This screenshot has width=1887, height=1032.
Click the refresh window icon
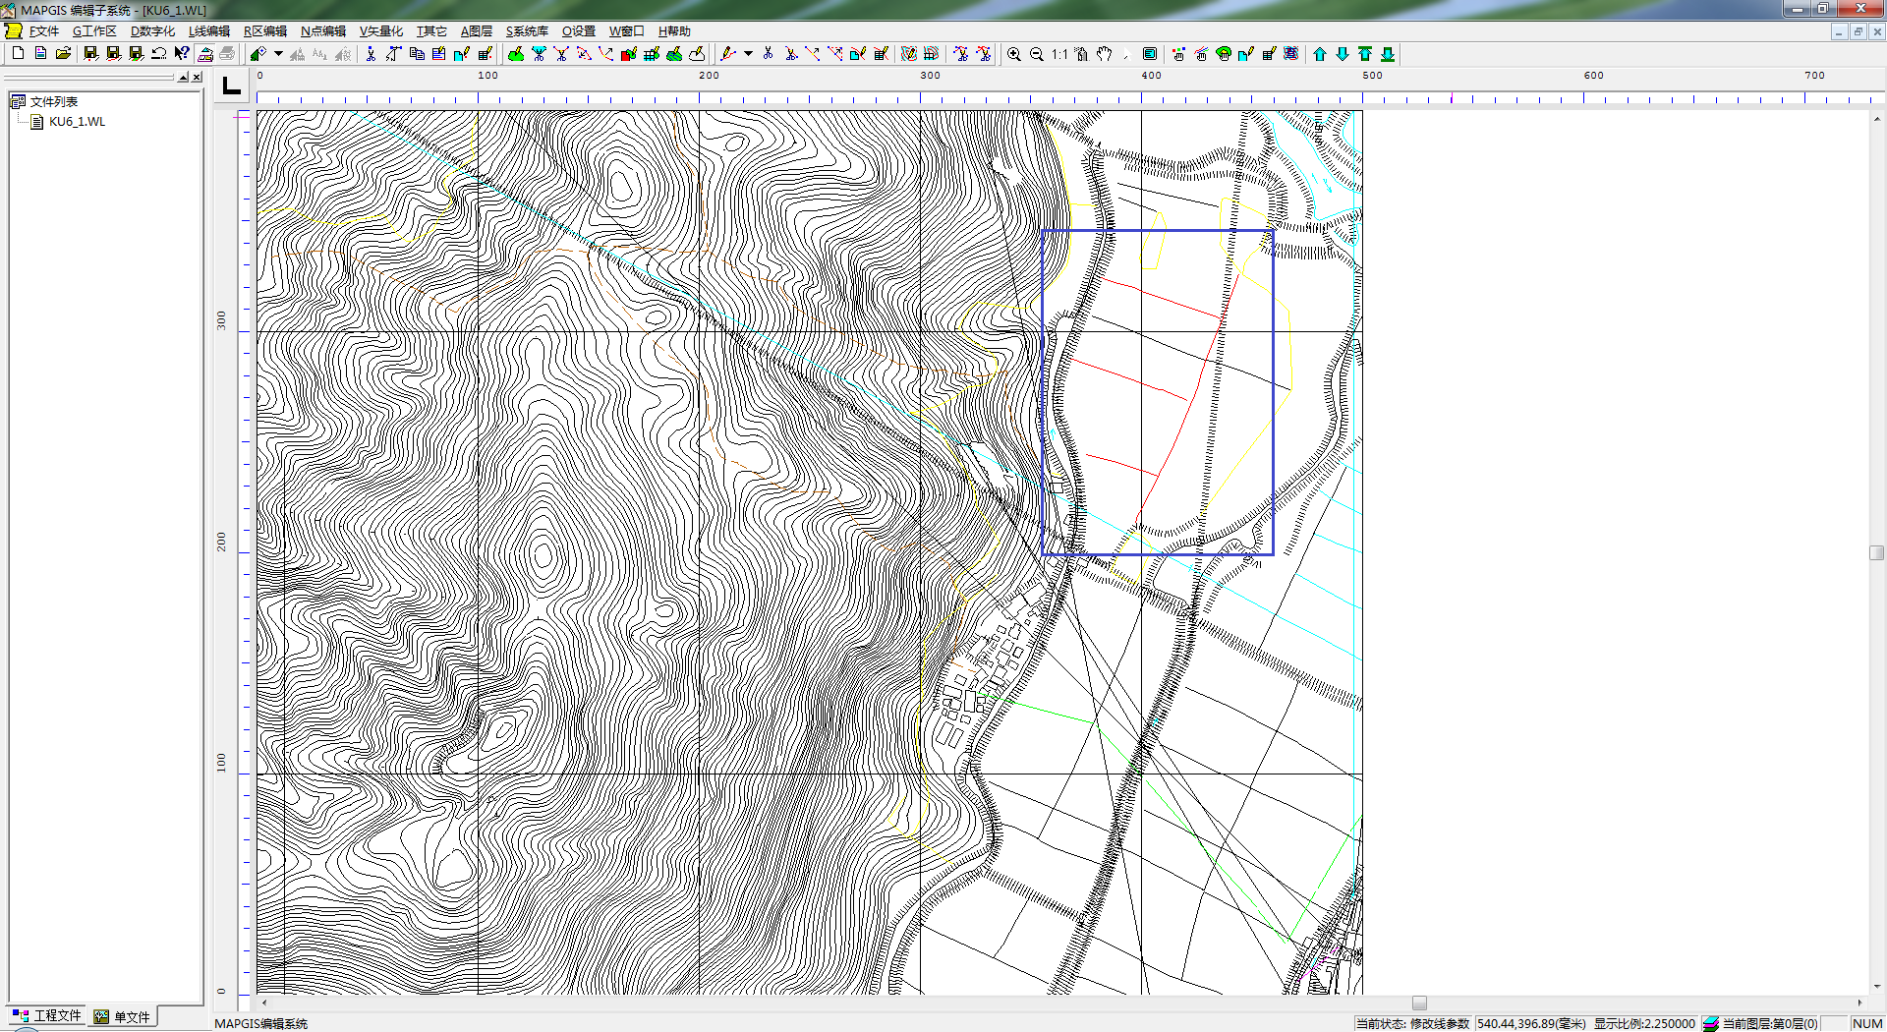(1149, 54)
